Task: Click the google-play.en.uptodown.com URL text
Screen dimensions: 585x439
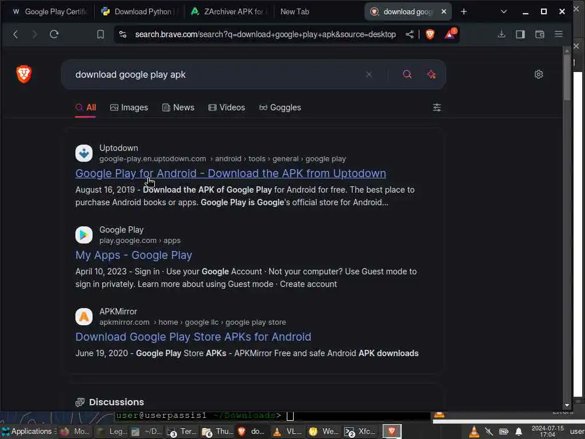Action: coord(153,159)
